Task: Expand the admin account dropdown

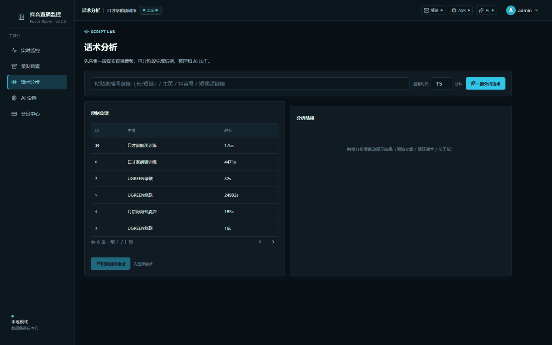Action: 522,10
